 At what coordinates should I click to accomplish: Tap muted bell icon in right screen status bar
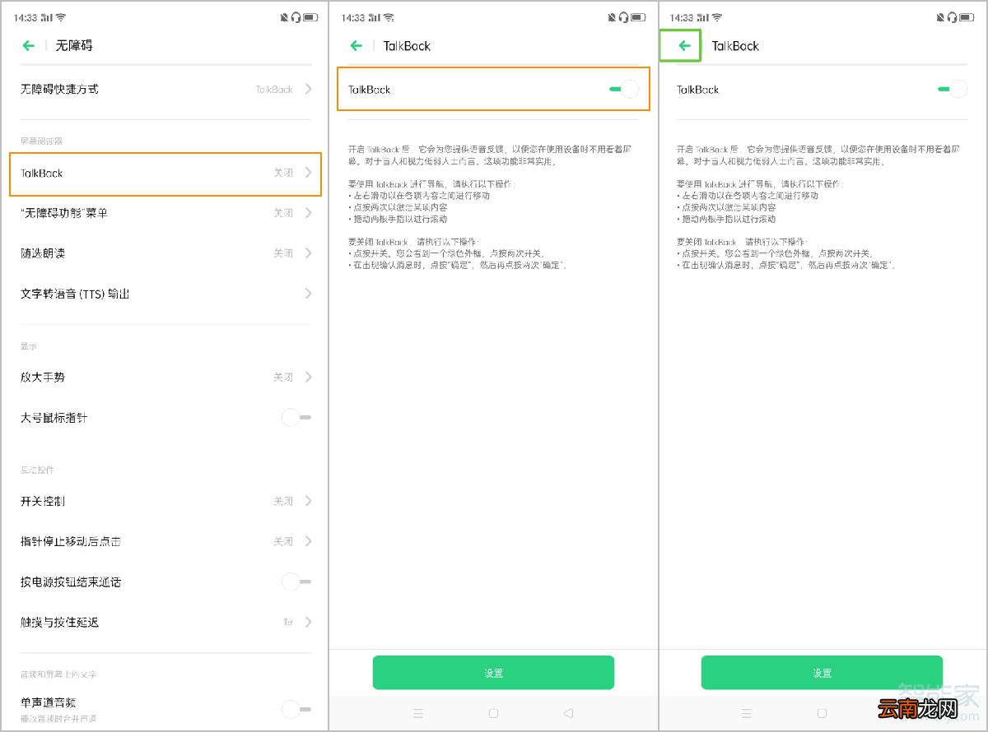point(941,17)
